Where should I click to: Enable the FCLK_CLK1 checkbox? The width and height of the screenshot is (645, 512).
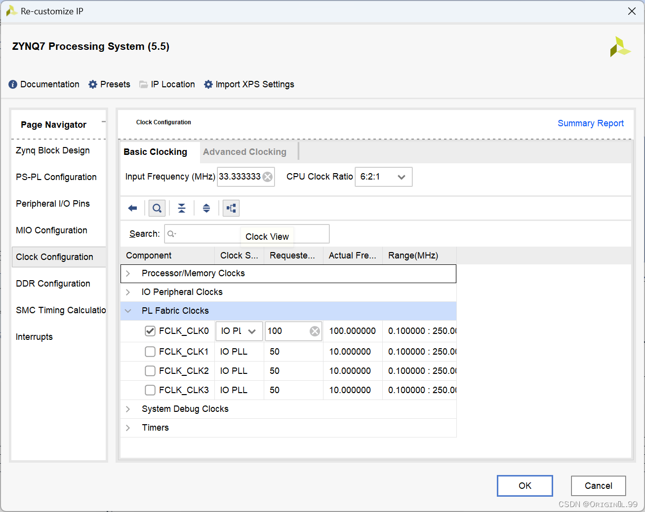pyautogui.click(x=150, y=352)
